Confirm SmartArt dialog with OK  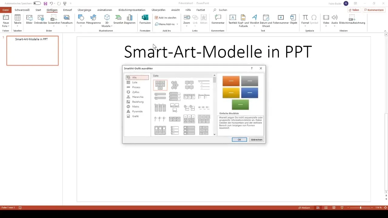pyautogui.click(x=239, y=140)
